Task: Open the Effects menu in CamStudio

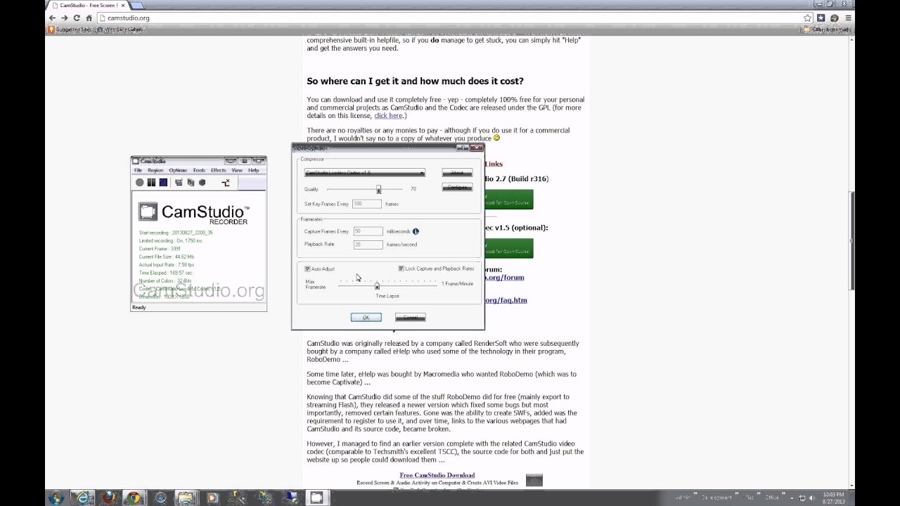Action: tap(218, 170)
